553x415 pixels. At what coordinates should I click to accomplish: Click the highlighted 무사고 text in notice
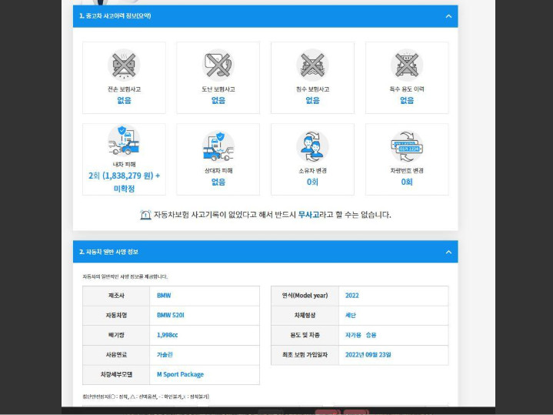(309, 215)
